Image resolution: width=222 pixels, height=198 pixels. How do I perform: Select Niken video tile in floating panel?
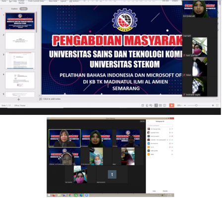click(200, 67)
